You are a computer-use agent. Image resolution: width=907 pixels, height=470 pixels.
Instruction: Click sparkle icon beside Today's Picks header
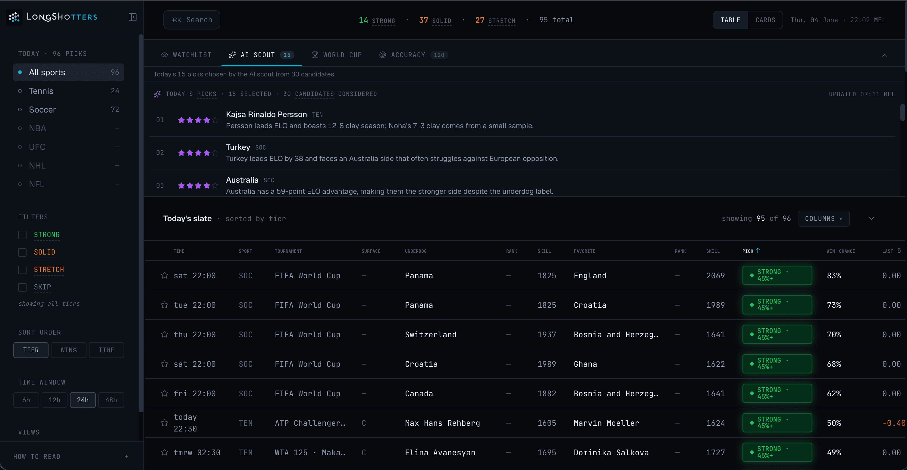coord(157,94)
